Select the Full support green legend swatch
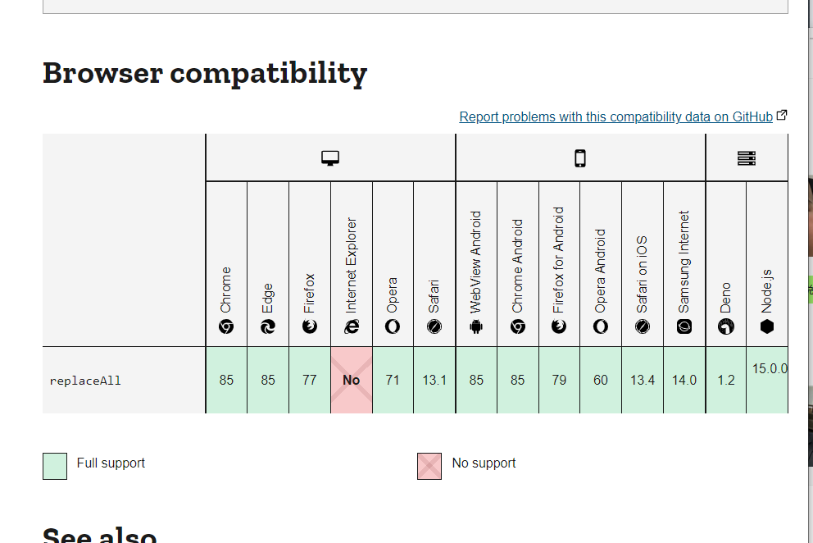Viewport: 813px width, 543px height. (54, 464)
